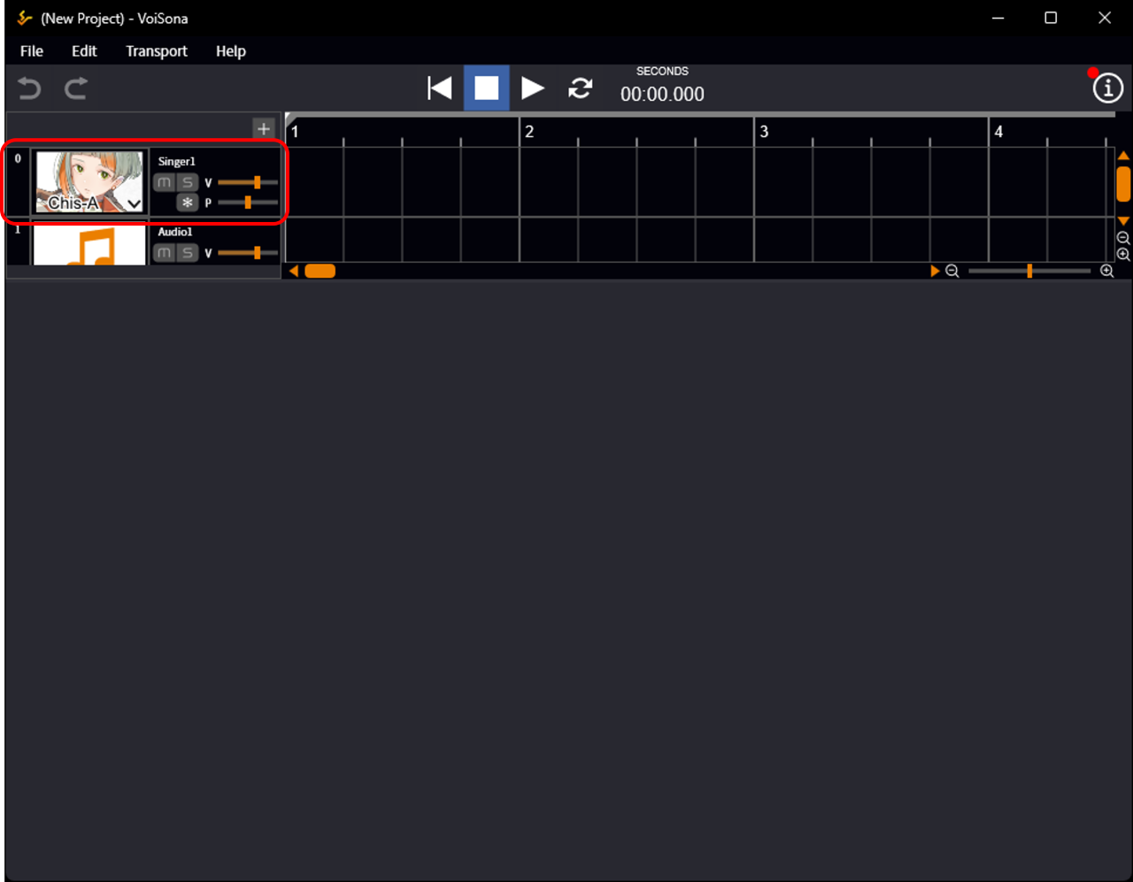Click the vertical scrollbar down arrow
Image resolution: width=1133 pixels, height=882 pixels.
[x=1123, y=220]
